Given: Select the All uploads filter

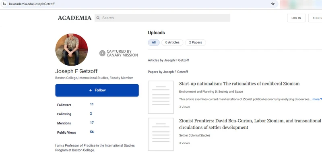Looking at the screenshot, I should (x=154, y=43).
